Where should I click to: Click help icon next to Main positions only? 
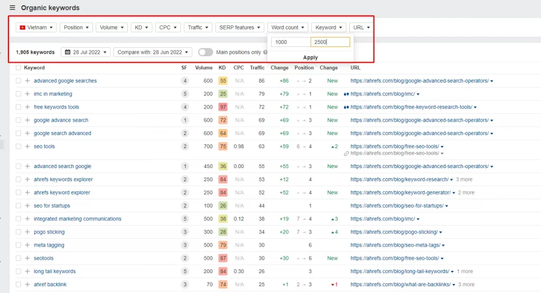pos(265,52)
